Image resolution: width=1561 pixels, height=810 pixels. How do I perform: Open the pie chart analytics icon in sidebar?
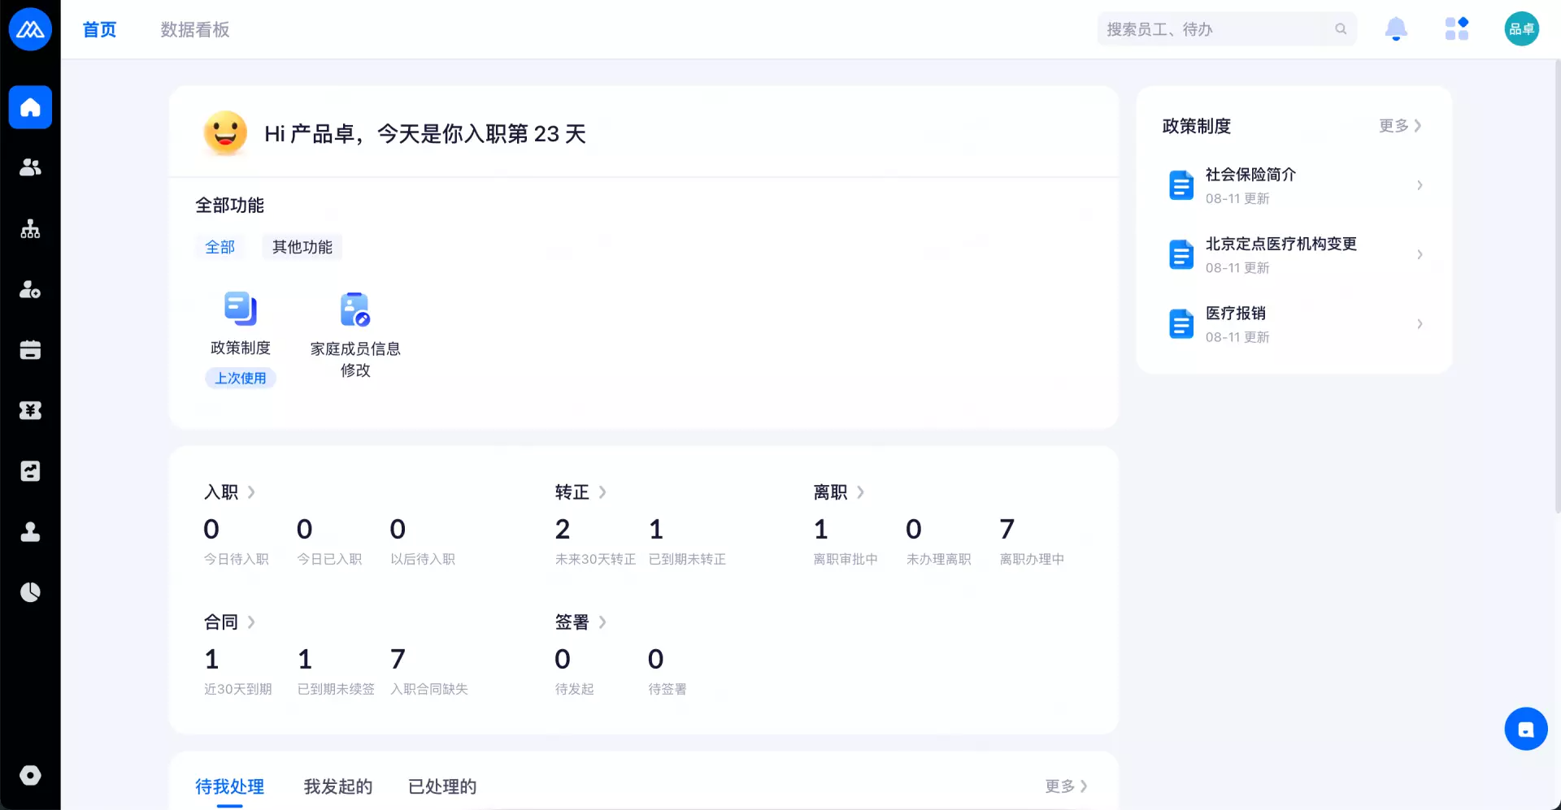pos(30,592)
